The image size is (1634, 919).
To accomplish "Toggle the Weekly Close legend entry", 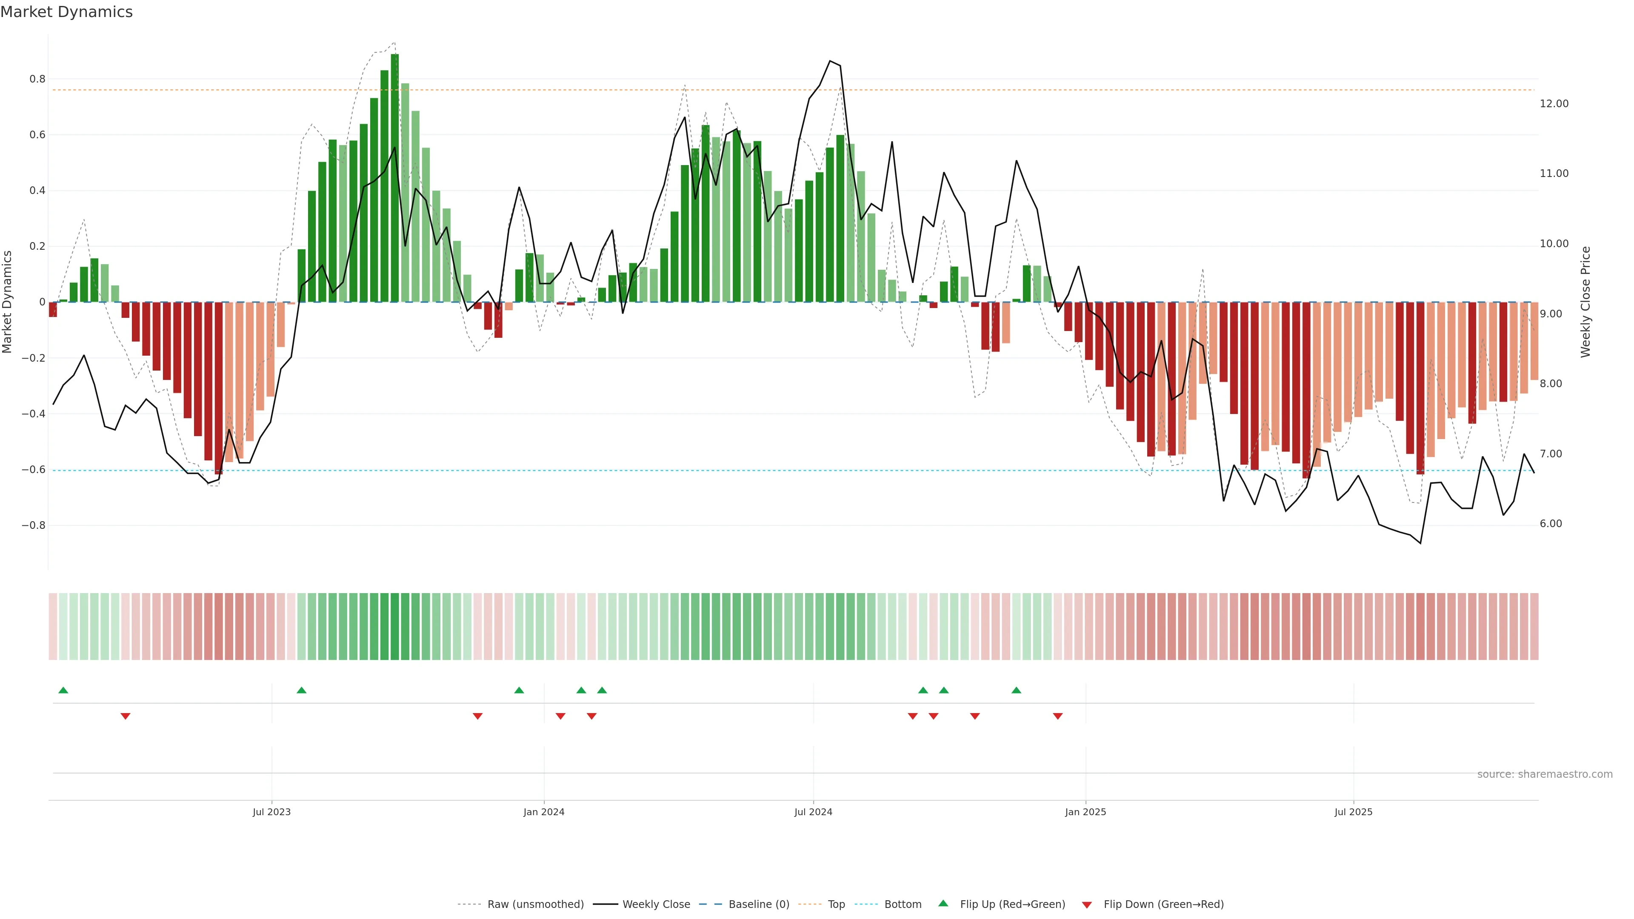I will coord(656,905).
